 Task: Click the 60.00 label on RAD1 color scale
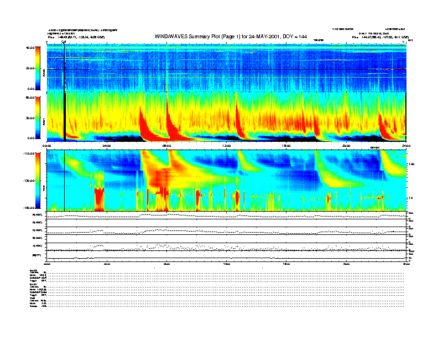(30, 97)
